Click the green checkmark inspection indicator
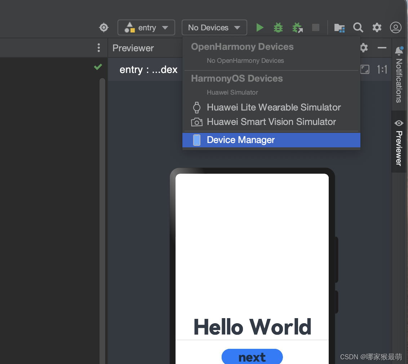The height and width of the screenshot is (364, 408). [98, 67]
